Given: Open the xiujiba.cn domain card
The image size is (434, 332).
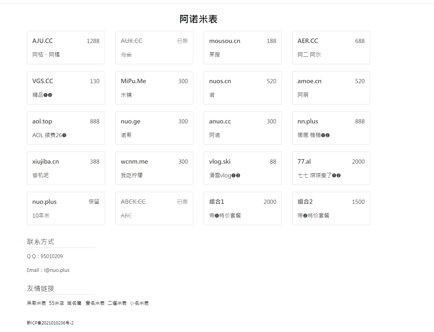Looking at the screenshot, I should [x=66, y=168].
